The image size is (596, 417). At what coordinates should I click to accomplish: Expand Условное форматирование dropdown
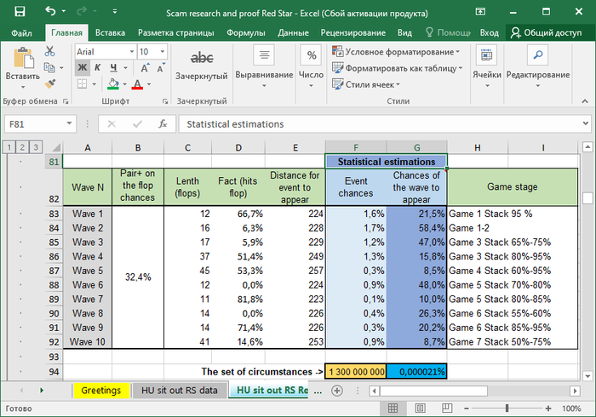[401, 52]
